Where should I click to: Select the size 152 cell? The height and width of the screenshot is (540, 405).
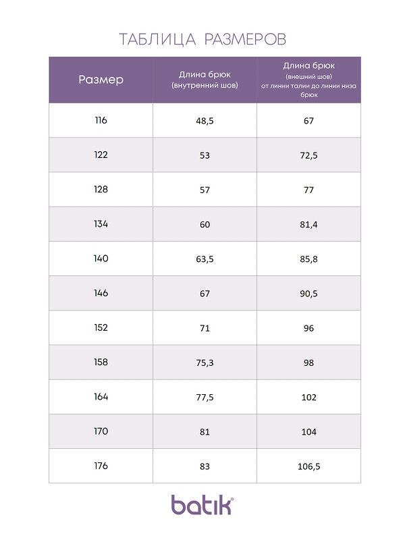click(x=101, y=327)
